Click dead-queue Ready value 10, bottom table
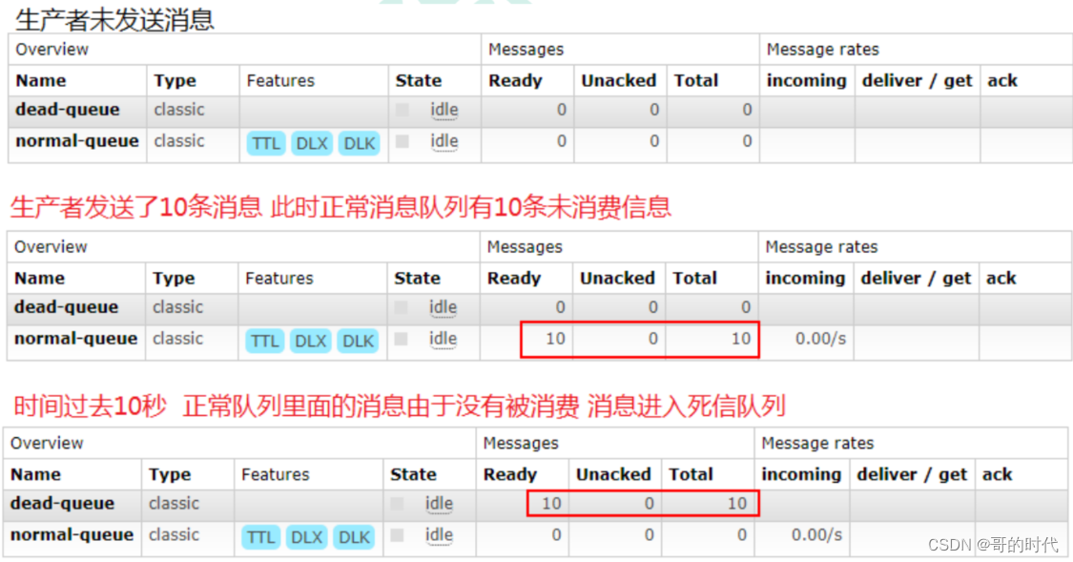This screenshot has width=1073, height=562. (x=551, y=503)
